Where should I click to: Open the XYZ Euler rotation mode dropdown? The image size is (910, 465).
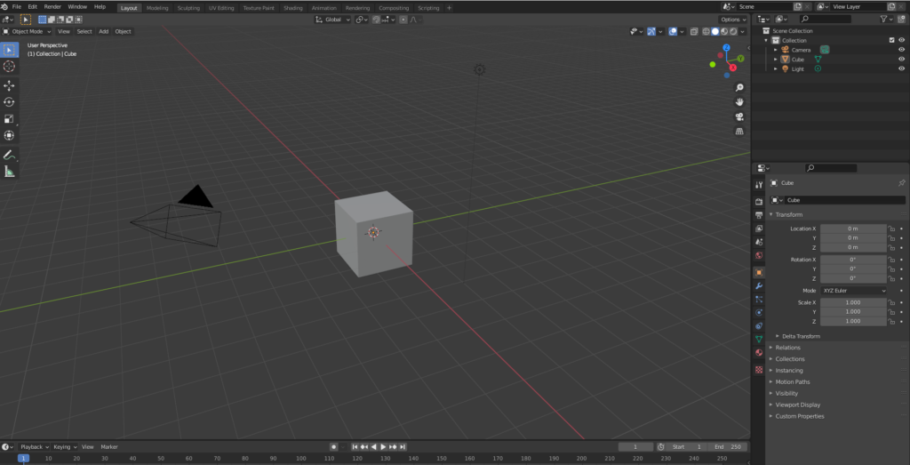[853, 290]
